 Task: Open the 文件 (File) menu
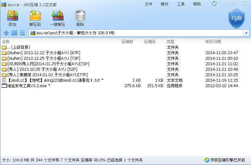[148, 4]
